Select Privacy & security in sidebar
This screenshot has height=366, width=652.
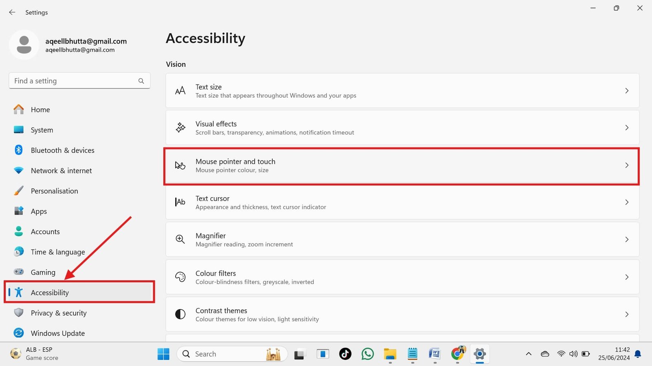pos(59,313)
